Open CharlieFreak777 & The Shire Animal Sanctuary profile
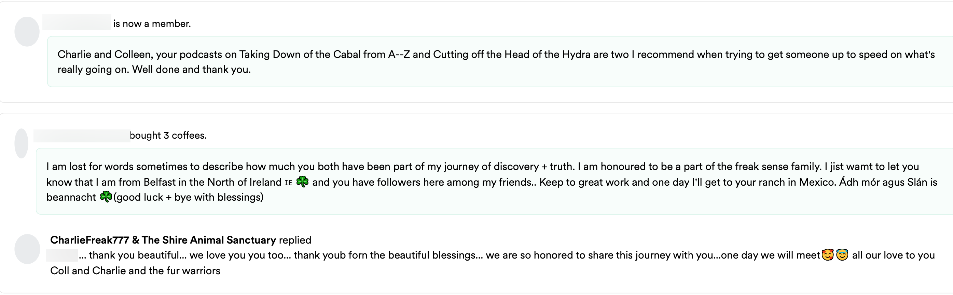953x295 pixels. tap(163, 240)
